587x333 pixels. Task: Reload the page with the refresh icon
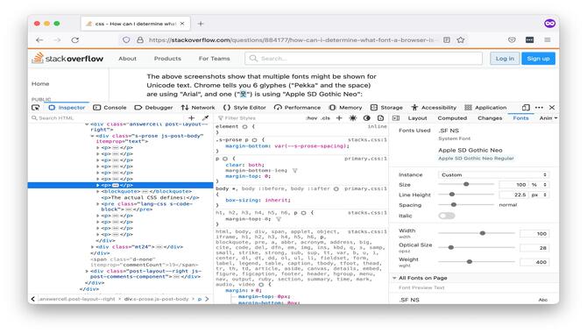tap(74, 40)
